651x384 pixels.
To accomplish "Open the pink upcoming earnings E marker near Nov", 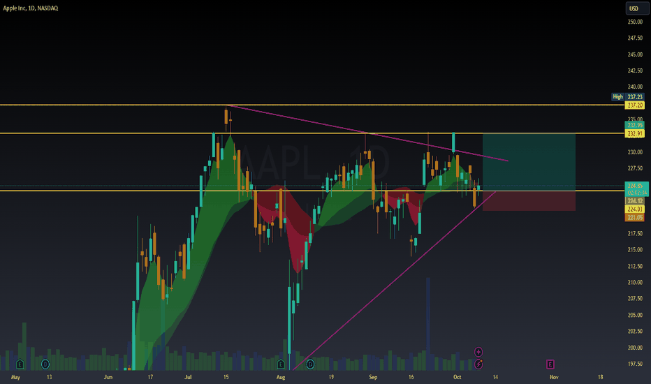I will point(550,364).
